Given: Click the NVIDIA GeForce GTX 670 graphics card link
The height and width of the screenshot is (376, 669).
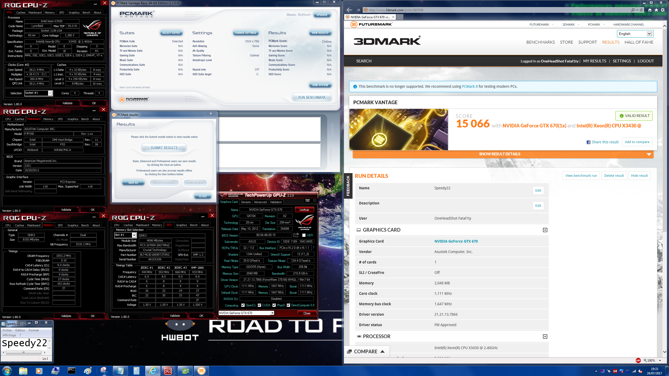Looking at the screenshot, I should click(x=456, y=241).
